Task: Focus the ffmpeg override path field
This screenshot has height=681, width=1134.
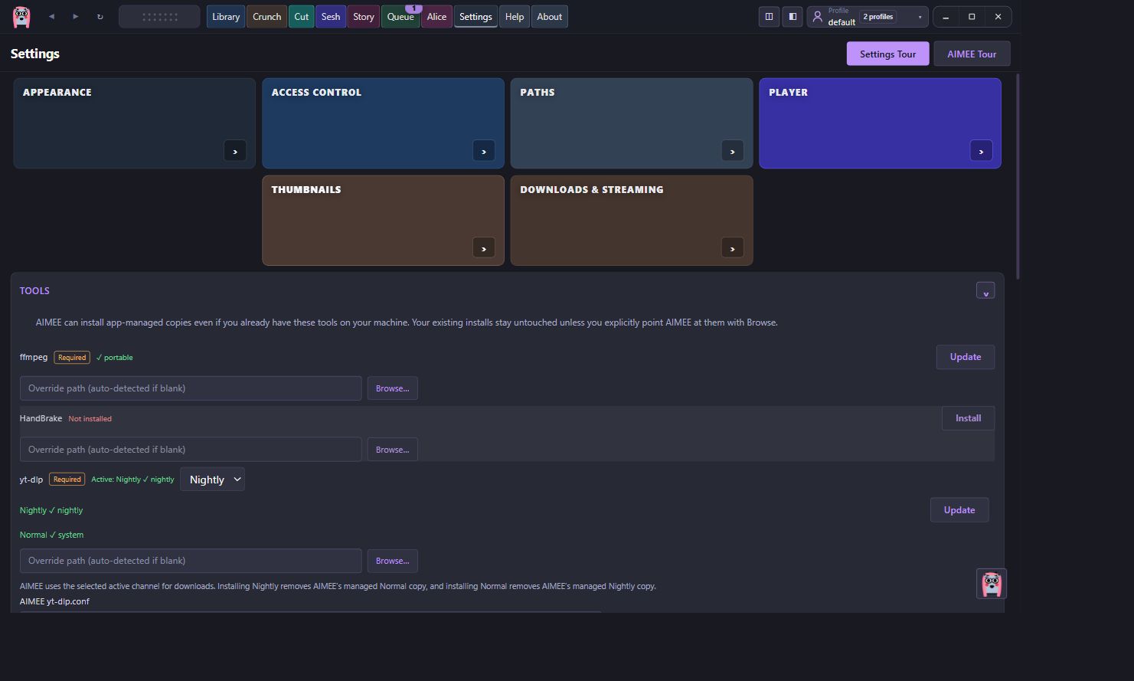Action: coord(191,388)
